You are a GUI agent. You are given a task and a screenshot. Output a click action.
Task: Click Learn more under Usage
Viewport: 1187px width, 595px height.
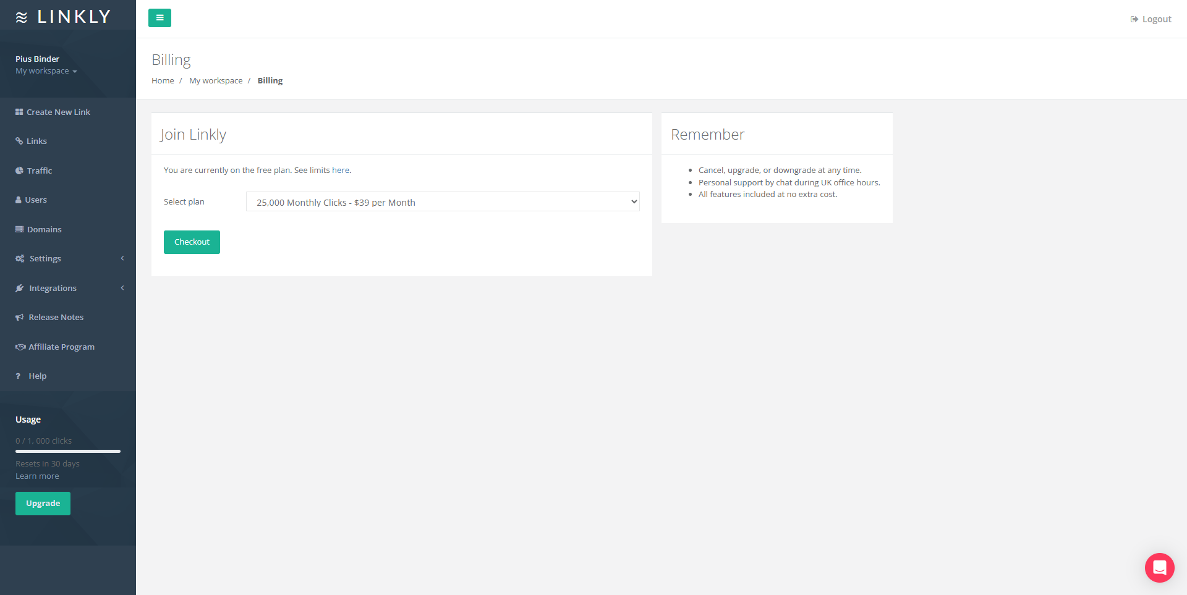(x=37, y=476)
